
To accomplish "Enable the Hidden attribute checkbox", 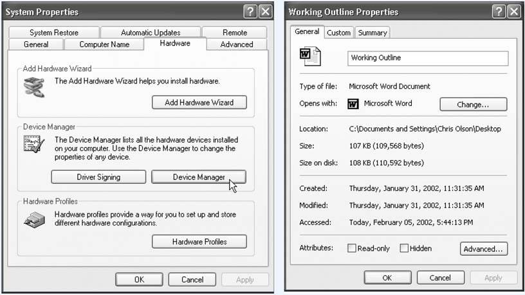I will pos(404,248).
